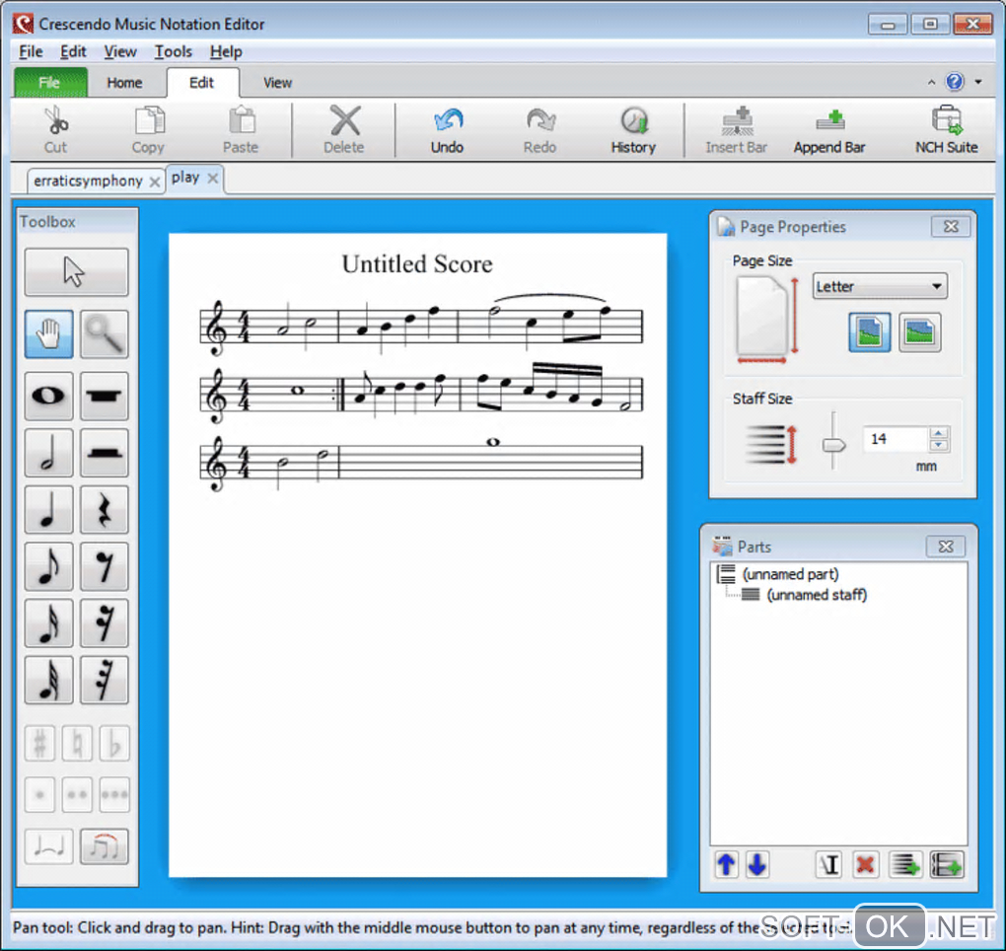Increase staff size with up arrow

click(939, 432)
